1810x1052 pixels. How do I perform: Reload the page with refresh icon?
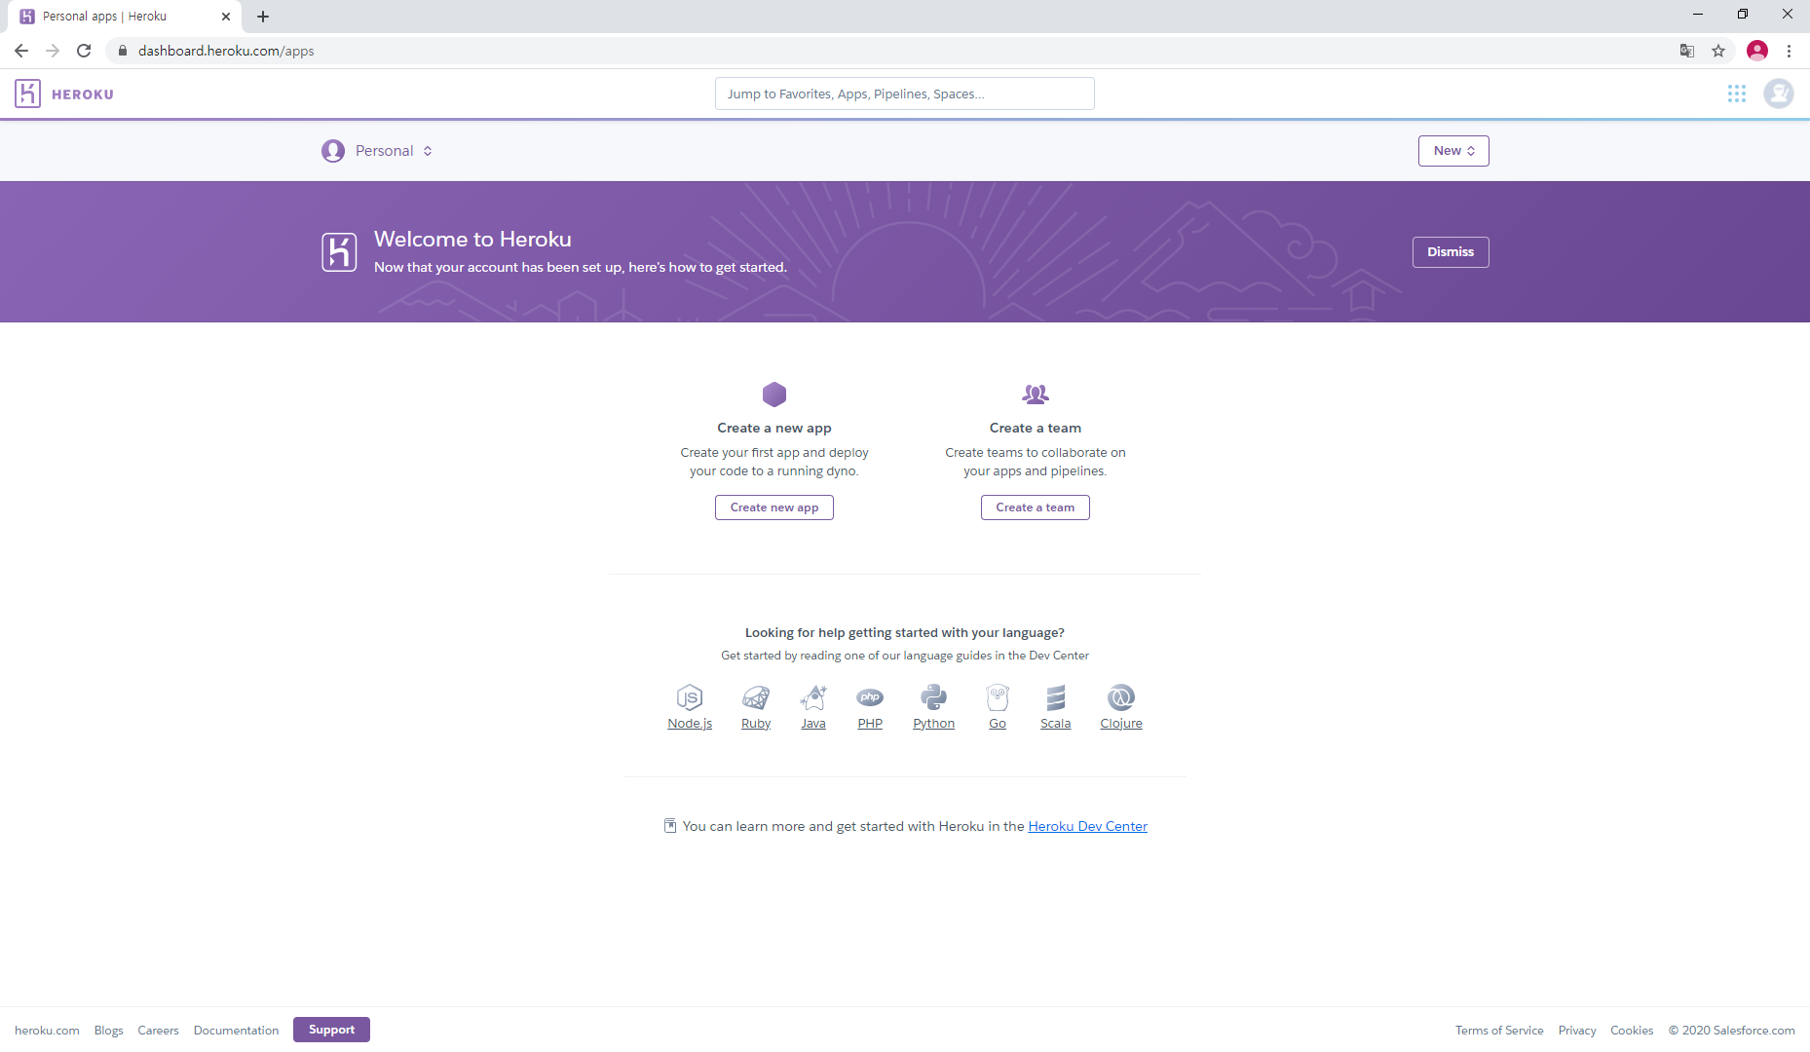tap(84, 51)
